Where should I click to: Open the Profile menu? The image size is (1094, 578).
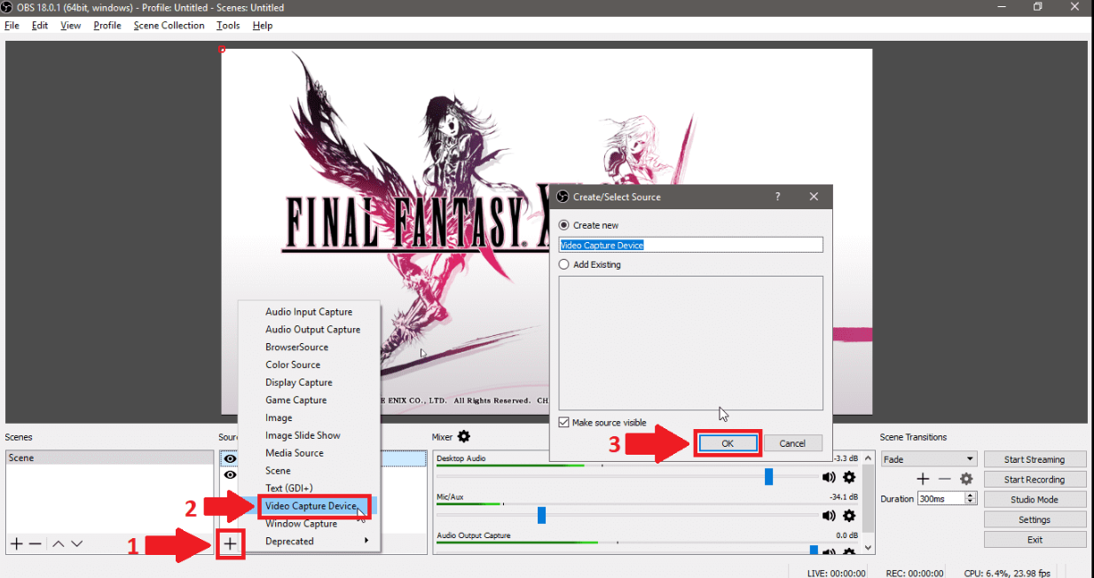point(107,26)
